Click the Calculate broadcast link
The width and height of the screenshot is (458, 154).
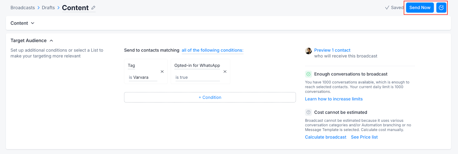(x=325, y=137)
